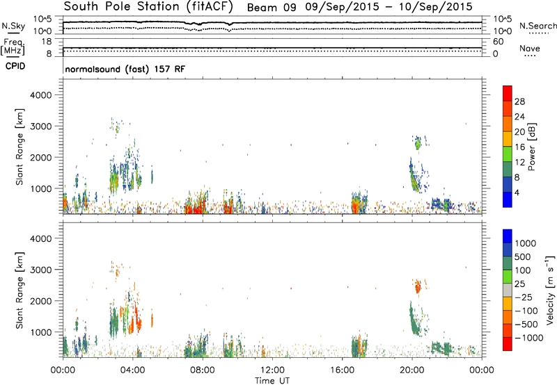Click the blue bottom segment of power color bar
This screenshot has height=385, width=557.
coord(508,199)
